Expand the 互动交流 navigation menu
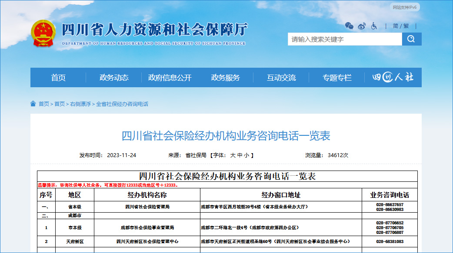Image resolution: width=453 pixels, height=253 pixels. tap(281, 78)
